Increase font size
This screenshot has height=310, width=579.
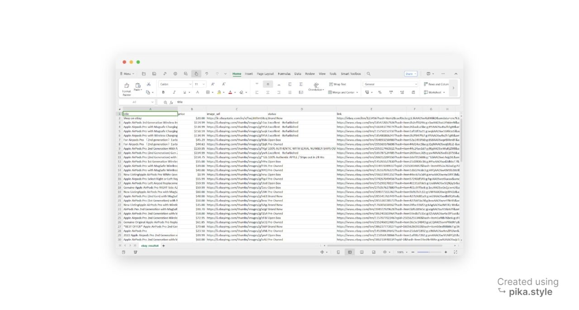[x=213, y=85]
